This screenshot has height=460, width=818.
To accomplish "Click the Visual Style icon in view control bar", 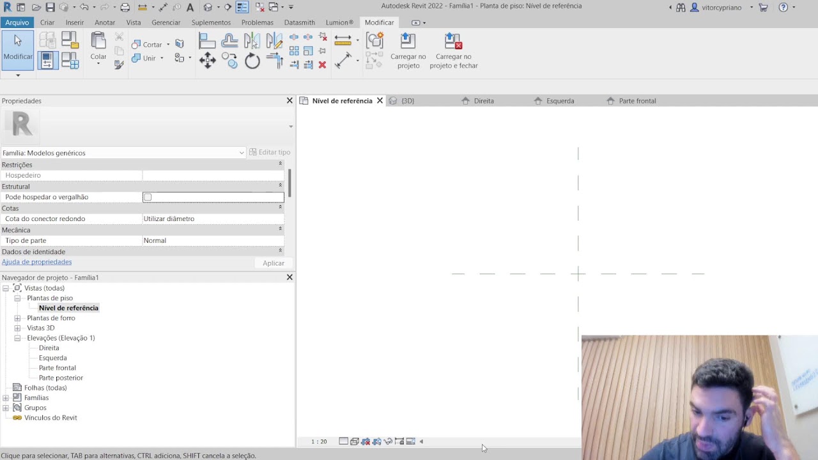I will (x=355, y=441).
